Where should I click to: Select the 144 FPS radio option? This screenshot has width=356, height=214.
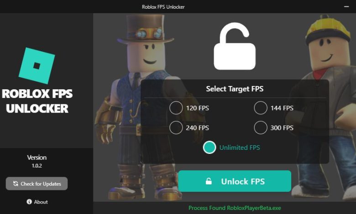(261, 108)
